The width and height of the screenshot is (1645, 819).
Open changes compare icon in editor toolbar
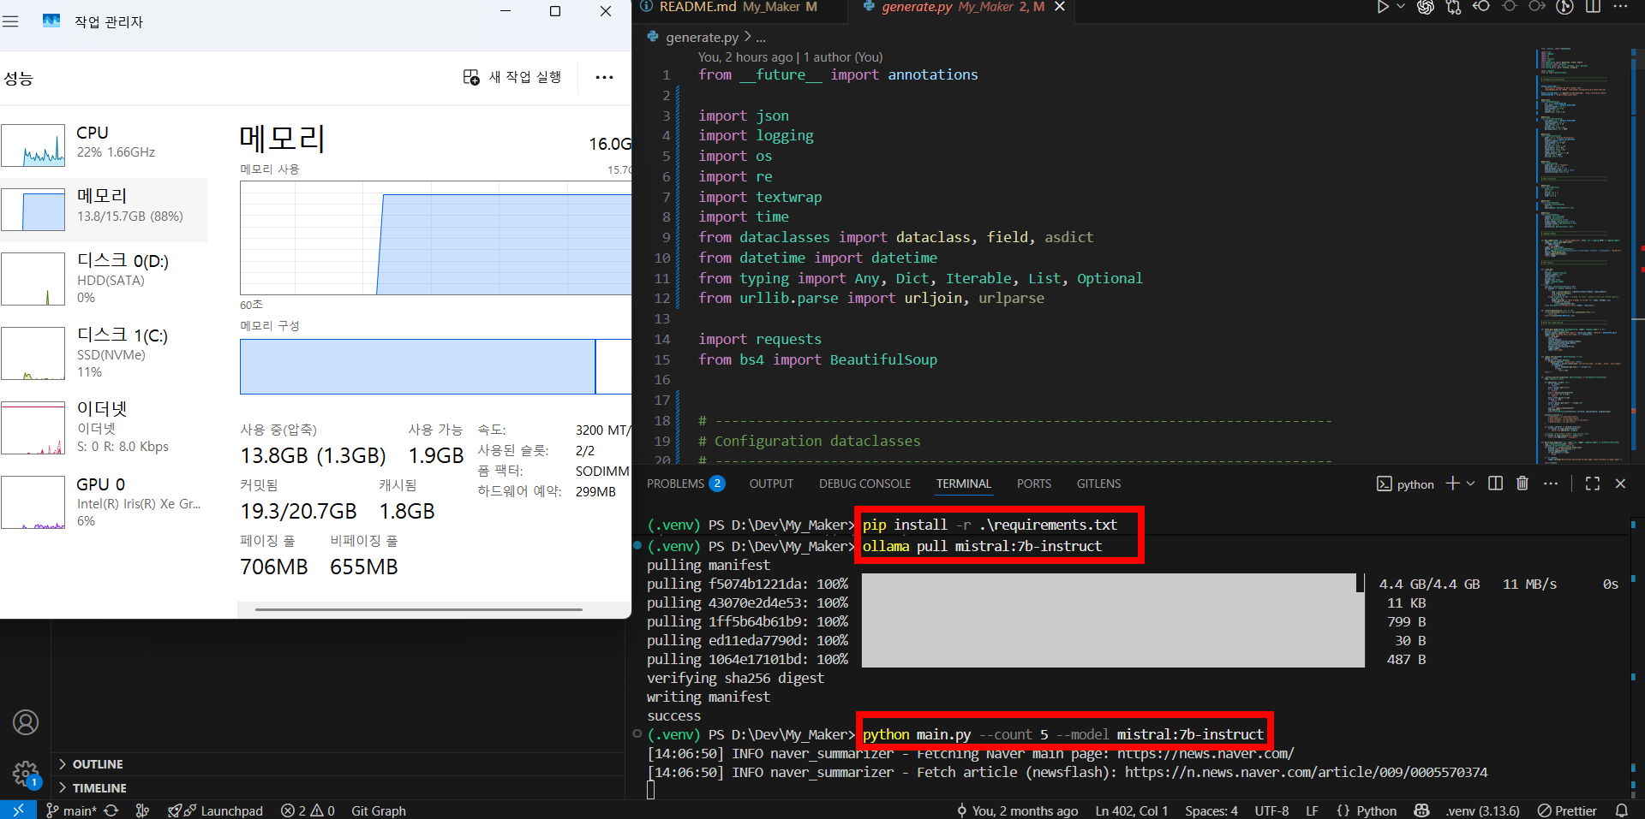coord(1453,7)
